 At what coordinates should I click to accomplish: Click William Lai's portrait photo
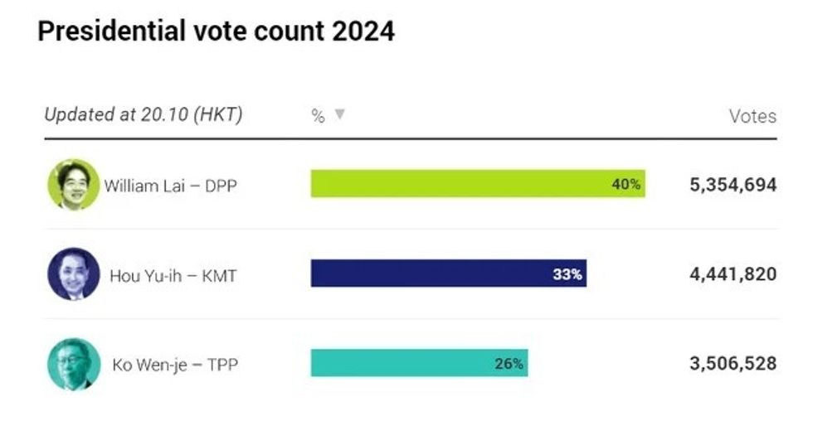(x=73, y=184)
